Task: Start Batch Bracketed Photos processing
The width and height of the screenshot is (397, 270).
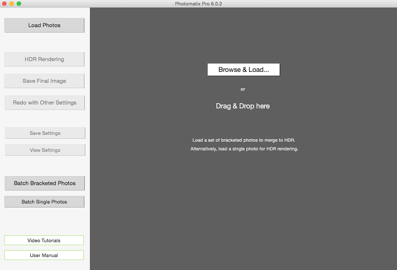Action: pos(45,183)
